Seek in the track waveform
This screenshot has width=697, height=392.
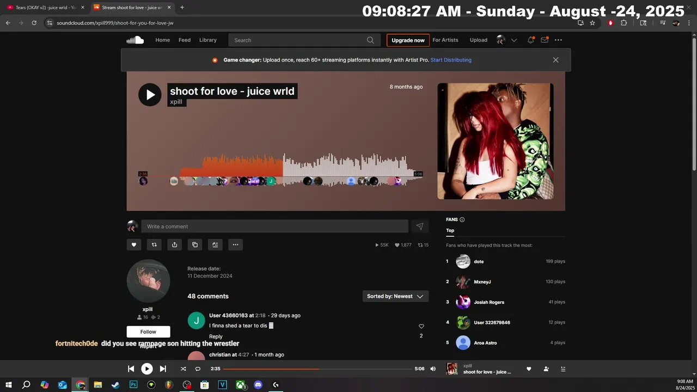[280, 170]
